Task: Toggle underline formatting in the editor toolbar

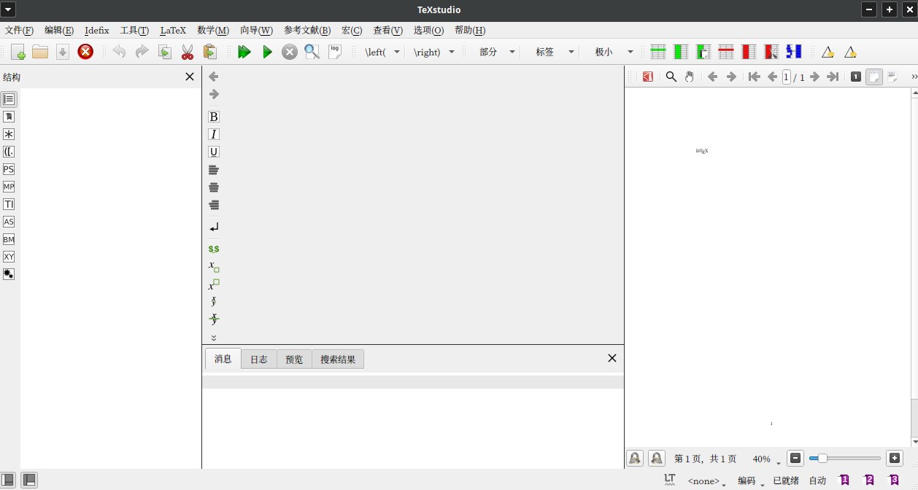Action: coord(213,151)
